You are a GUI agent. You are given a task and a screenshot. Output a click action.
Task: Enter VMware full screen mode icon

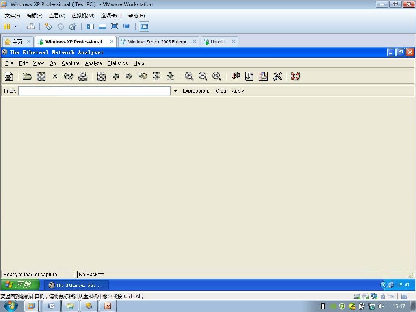coord(114,26)
